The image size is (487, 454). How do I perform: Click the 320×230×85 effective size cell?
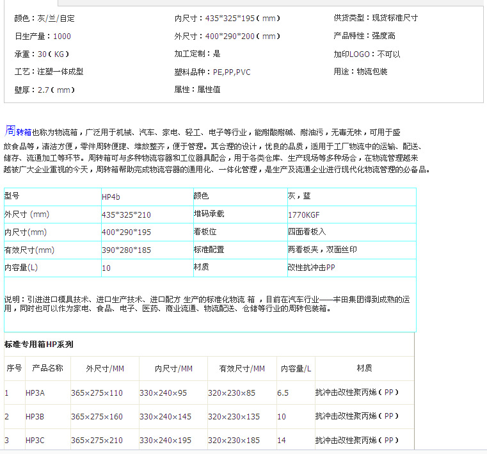[x=243, y=393]
